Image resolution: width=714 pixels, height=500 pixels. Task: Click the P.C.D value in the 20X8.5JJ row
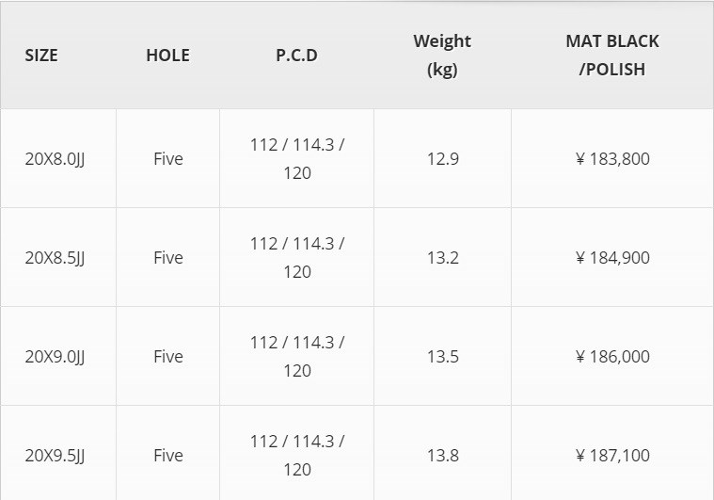tap(296, 257)
